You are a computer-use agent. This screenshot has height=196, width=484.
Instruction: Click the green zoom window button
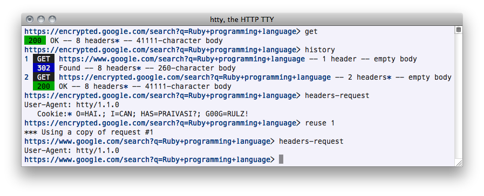pyautogui.click(x=52, y=20)
